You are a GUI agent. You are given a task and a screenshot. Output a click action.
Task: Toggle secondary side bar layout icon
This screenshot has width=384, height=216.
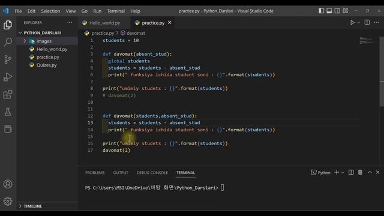(337, 11)
